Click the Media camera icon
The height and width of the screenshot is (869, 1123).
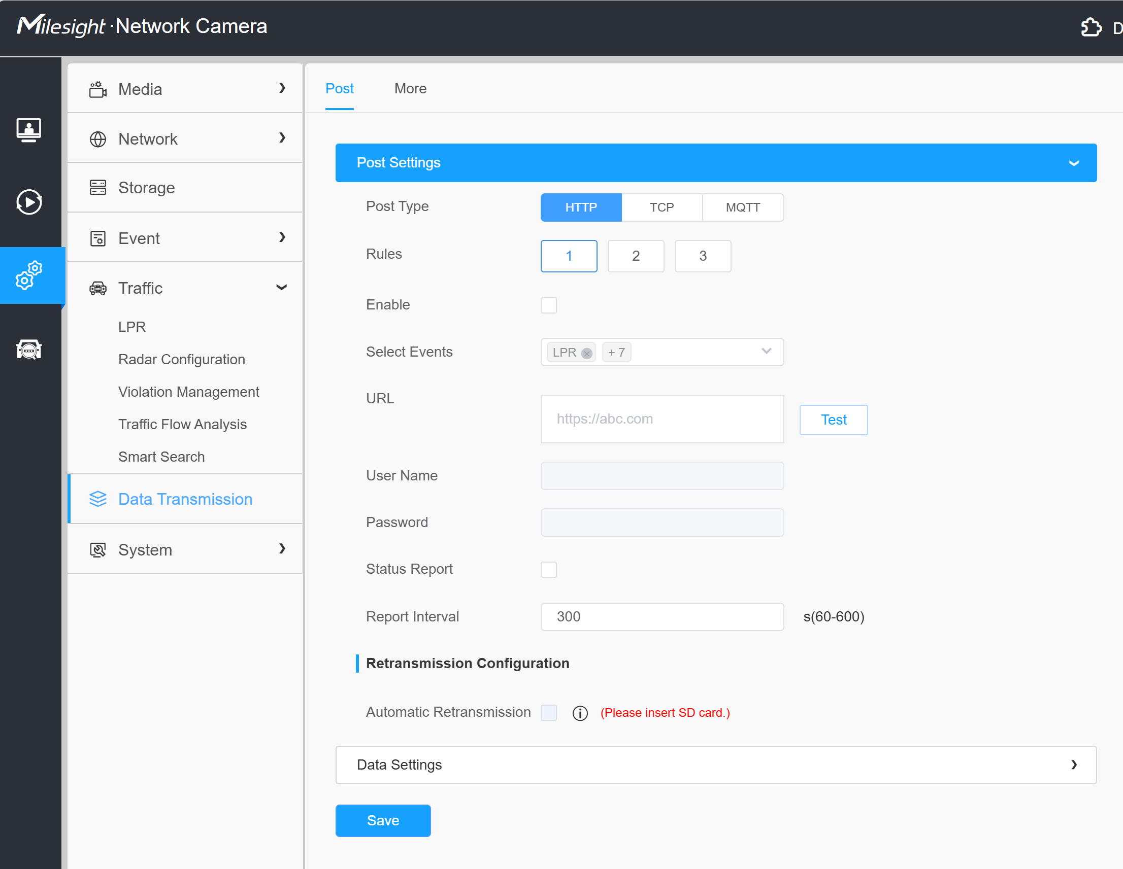click(x=97, y=89)
